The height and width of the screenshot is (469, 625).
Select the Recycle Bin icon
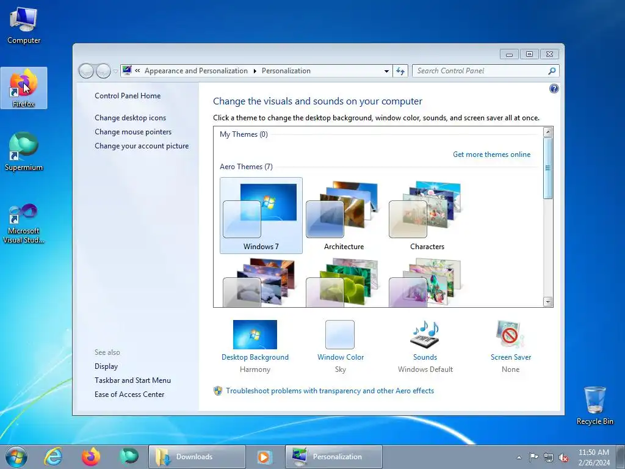594,405
